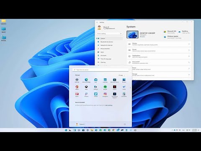201x151 pixels.
Task: Open the To Do app in Start menu
Action: (124, 87)
